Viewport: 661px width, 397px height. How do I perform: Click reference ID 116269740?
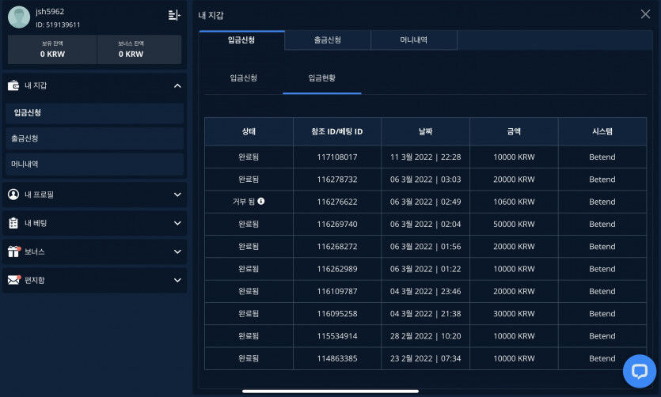click(337, 224)
